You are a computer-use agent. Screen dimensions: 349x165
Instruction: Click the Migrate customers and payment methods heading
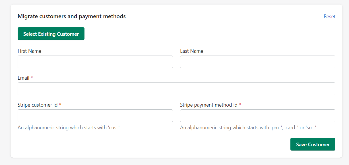click(72, 16)
